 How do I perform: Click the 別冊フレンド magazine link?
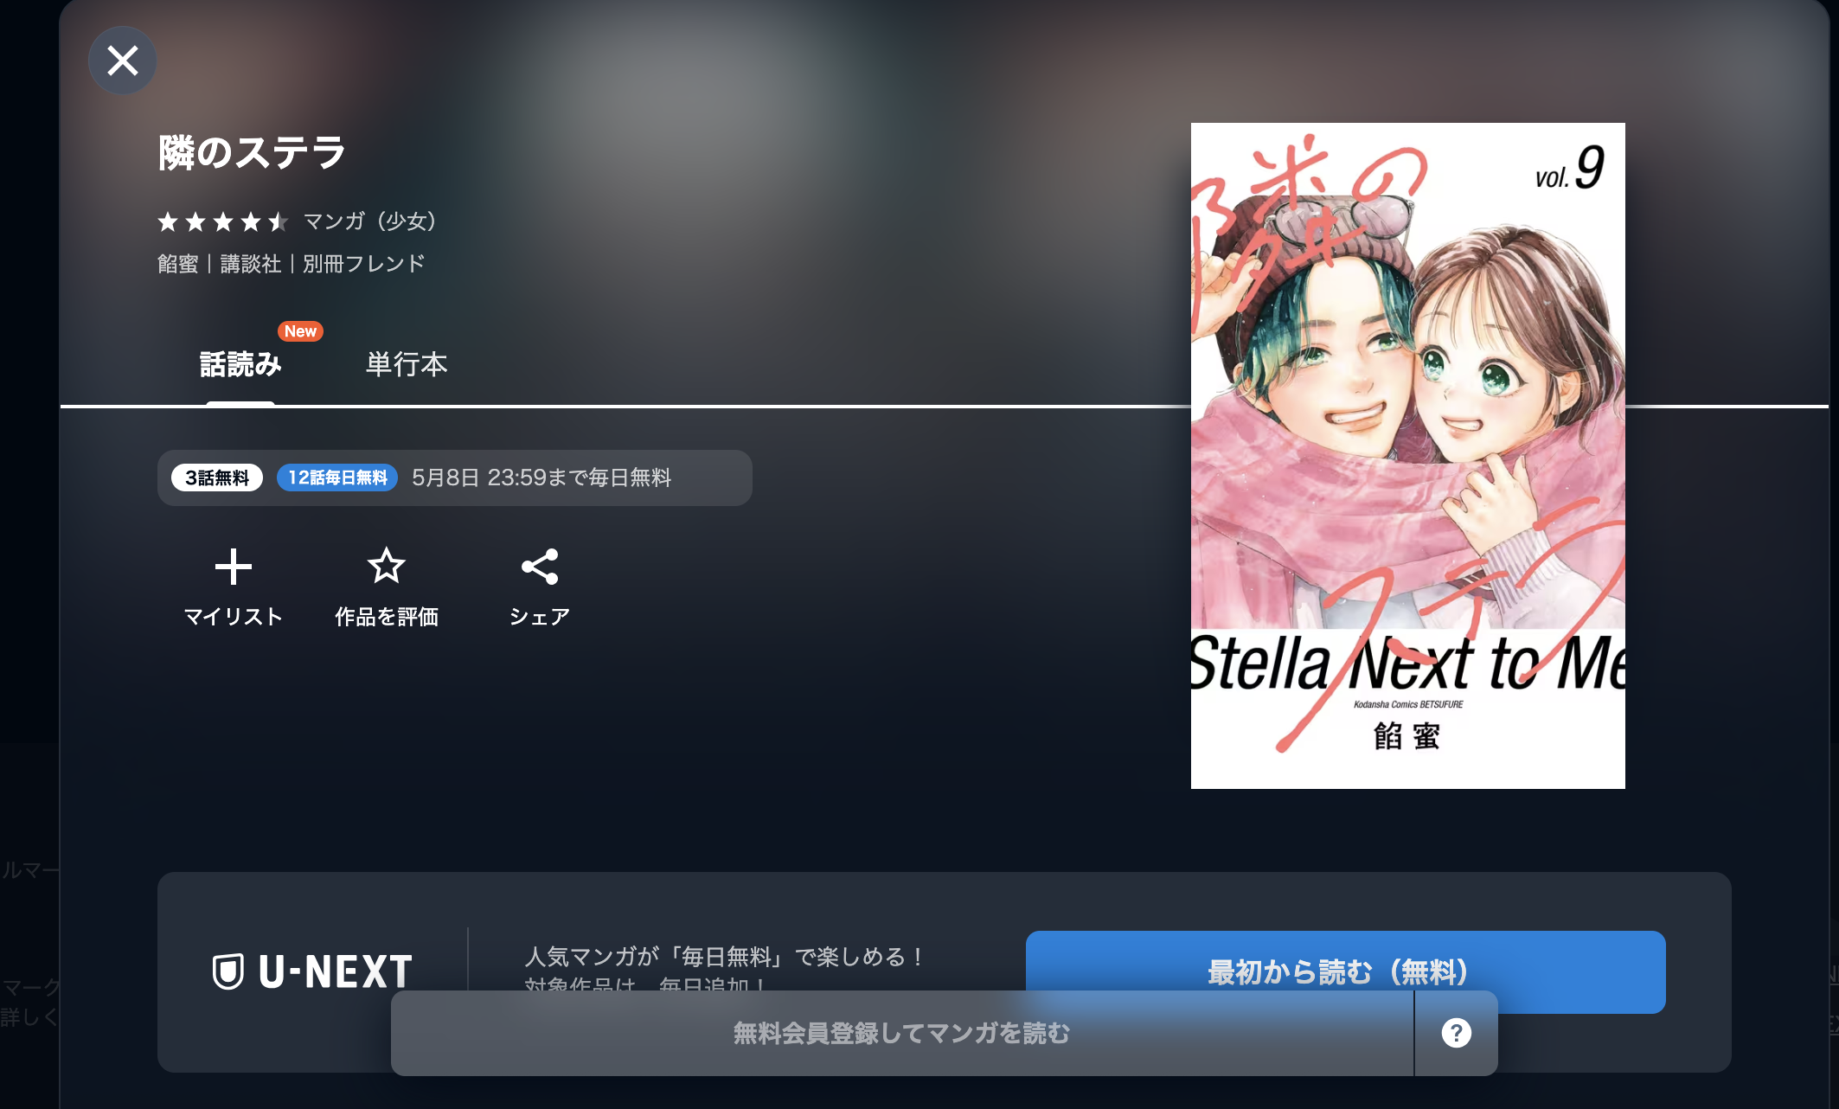click(x=364, y=264)
